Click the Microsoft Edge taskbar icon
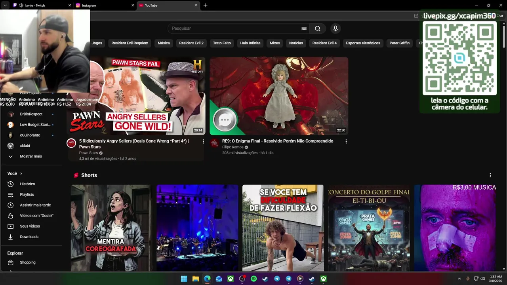Viewport: 507px width, 285px height. (207, 279)
